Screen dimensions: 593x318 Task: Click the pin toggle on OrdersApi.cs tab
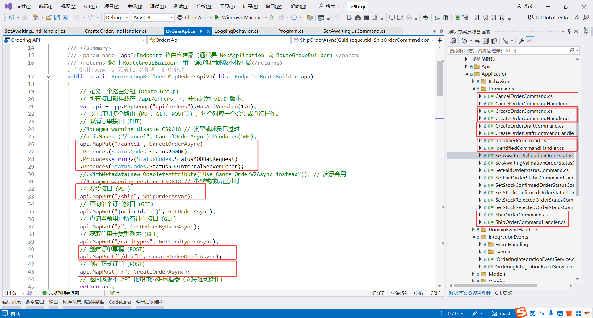(x=201, y=31)
